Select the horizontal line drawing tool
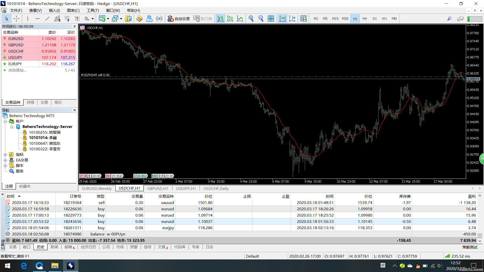 [38, 19]
